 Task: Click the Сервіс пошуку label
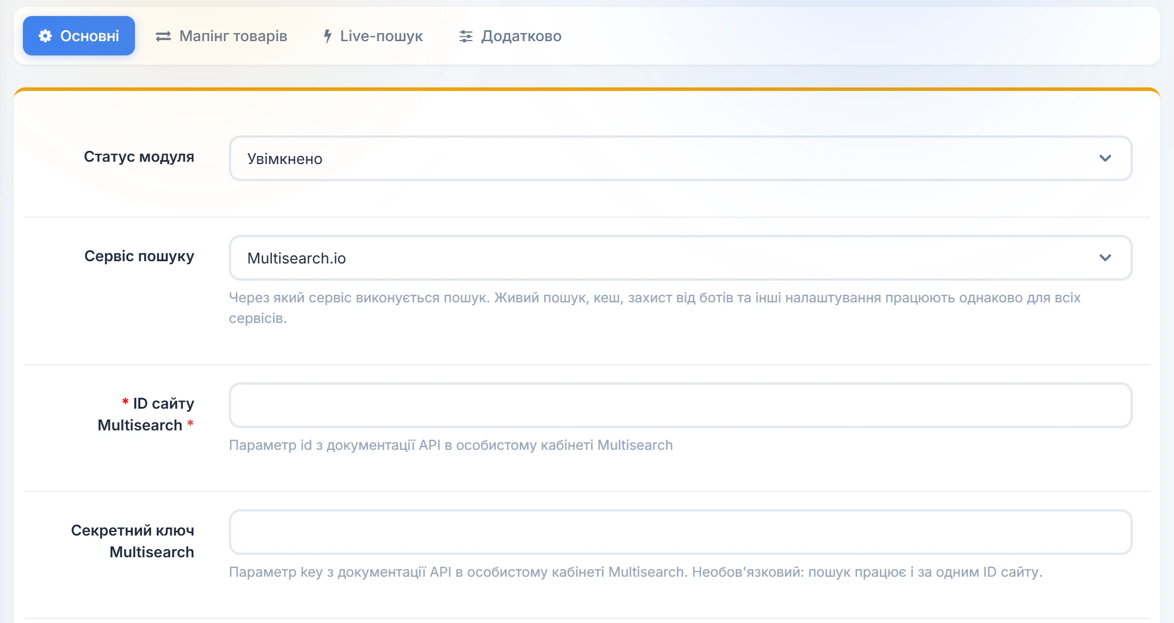(139, 256)
